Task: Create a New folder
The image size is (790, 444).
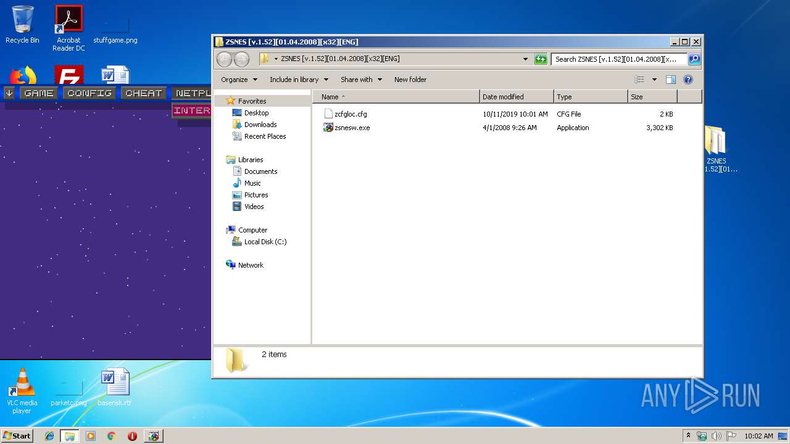Action: pyautogui.click(x=410, y=80)
